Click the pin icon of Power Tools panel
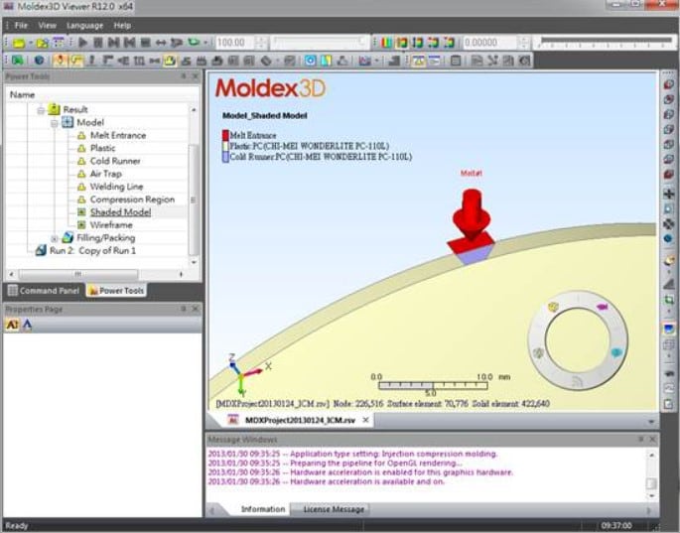Screen dimensions: 680x533 click(184, 76)
